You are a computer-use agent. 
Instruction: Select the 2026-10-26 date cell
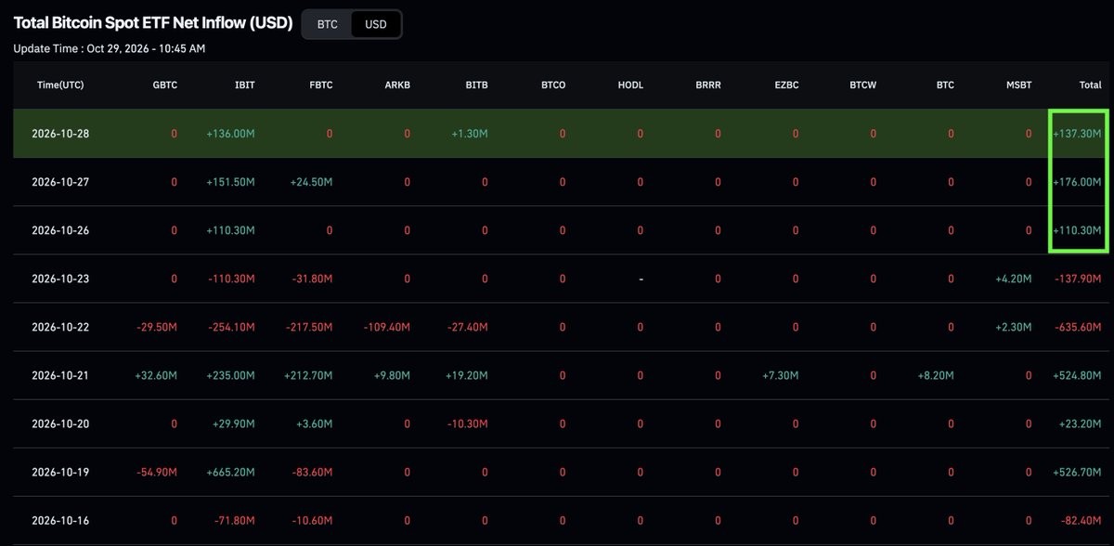(60, 230)
